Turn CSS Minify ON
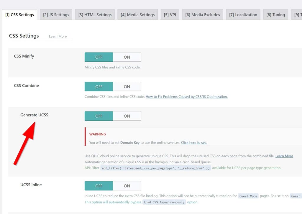Image resolution: width=302 pixels, height=214 pixels. click(127, 57)
